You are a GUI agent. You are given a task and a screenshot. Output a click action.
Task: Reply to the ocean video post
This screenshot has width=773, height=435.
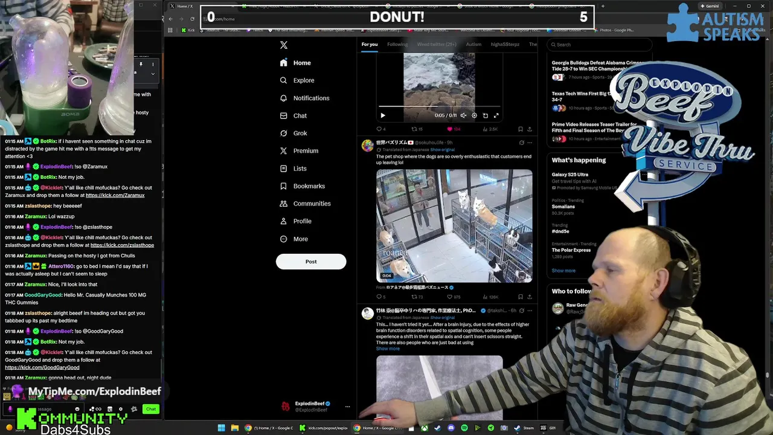tap(380, 129)
